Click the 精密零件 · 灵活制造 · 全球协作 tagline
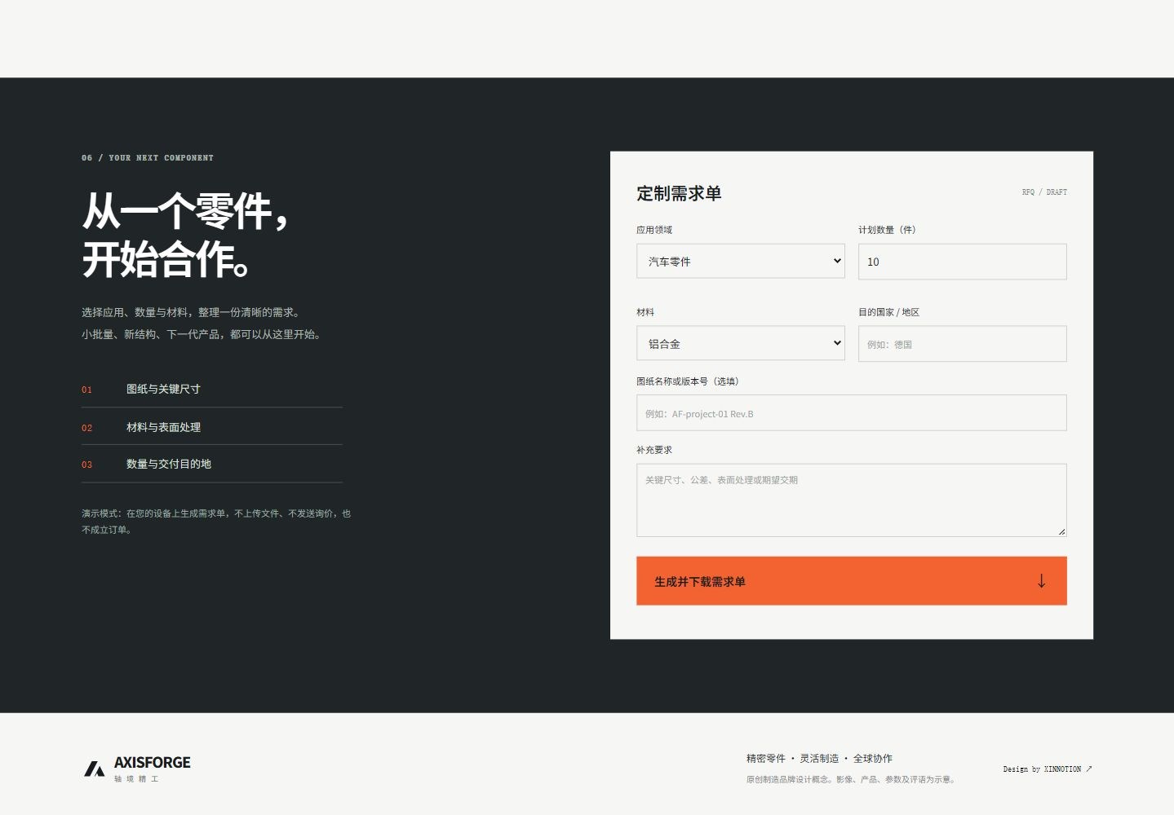 coord(819,759)
